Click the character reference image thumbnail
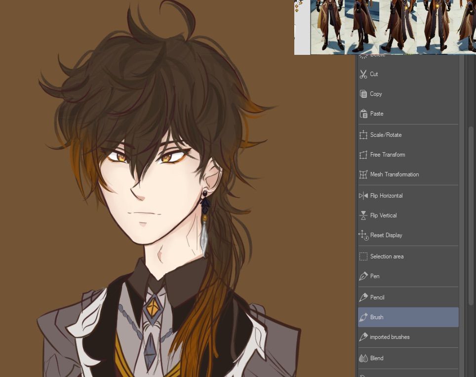The height and width of the screenshot is (377, 476). [385, 27]
